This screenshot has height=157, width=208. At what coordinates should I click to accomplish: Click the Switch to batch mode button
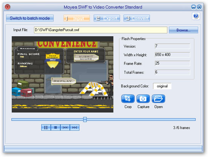[x=30, y=18]
